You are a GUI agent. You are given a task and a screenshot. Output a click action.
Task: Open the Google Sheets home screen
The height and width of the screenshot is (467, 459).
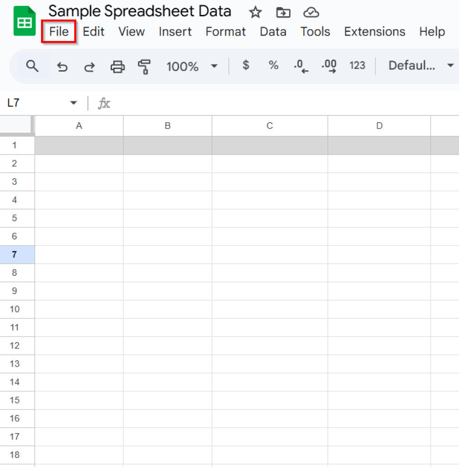tap(24, 21)
